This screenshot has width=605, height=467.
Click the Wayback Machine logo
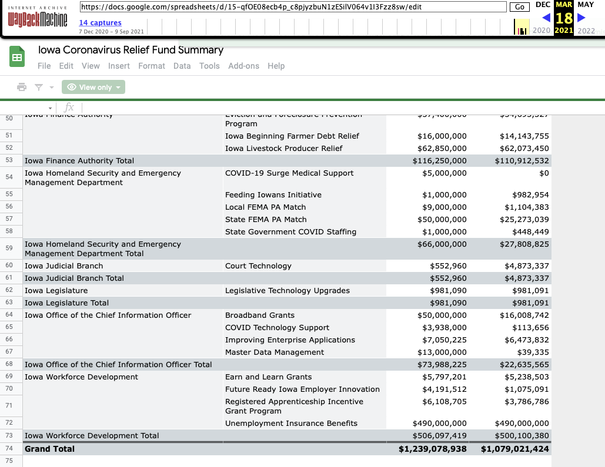[x=38, y=18]
